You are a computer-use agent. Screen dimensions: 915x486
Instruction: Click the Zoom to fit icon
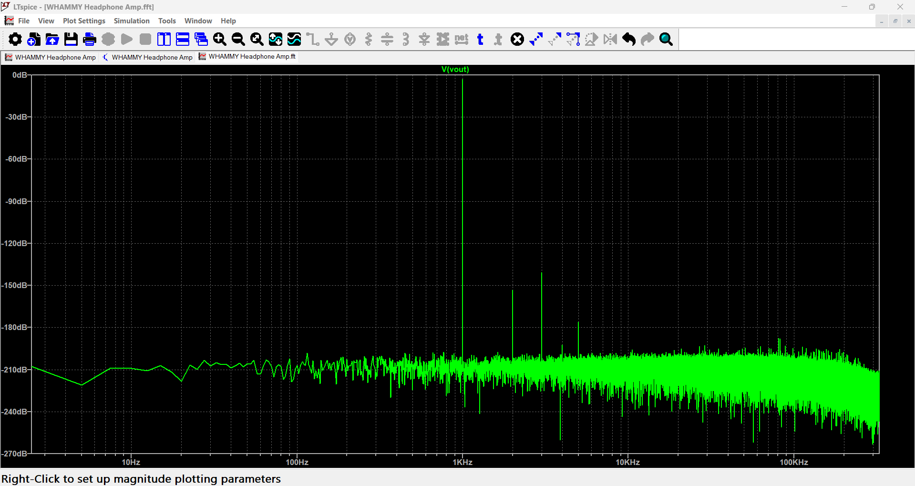(257, 39)
